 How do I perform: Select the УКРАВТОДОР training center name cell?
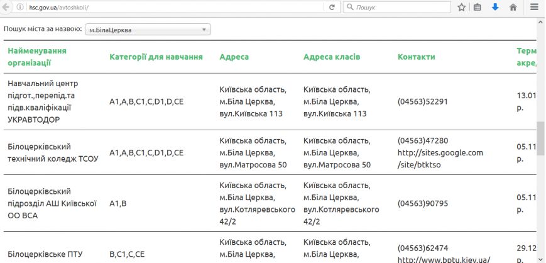(43, 101)
